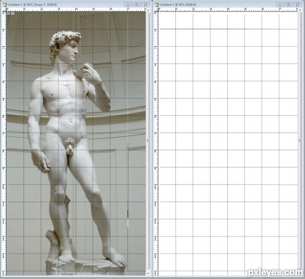The height and width of the screenshot is (279, 305).
Task: Minimize the Untitled-2 document window
Action: coord(280,5)
